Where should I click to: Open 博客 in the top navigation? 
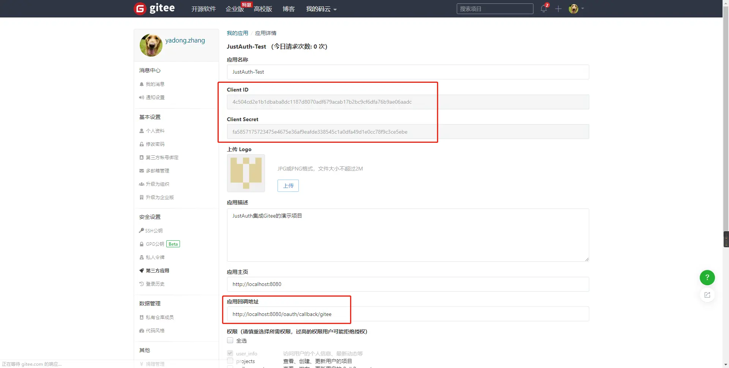point(289,9)
